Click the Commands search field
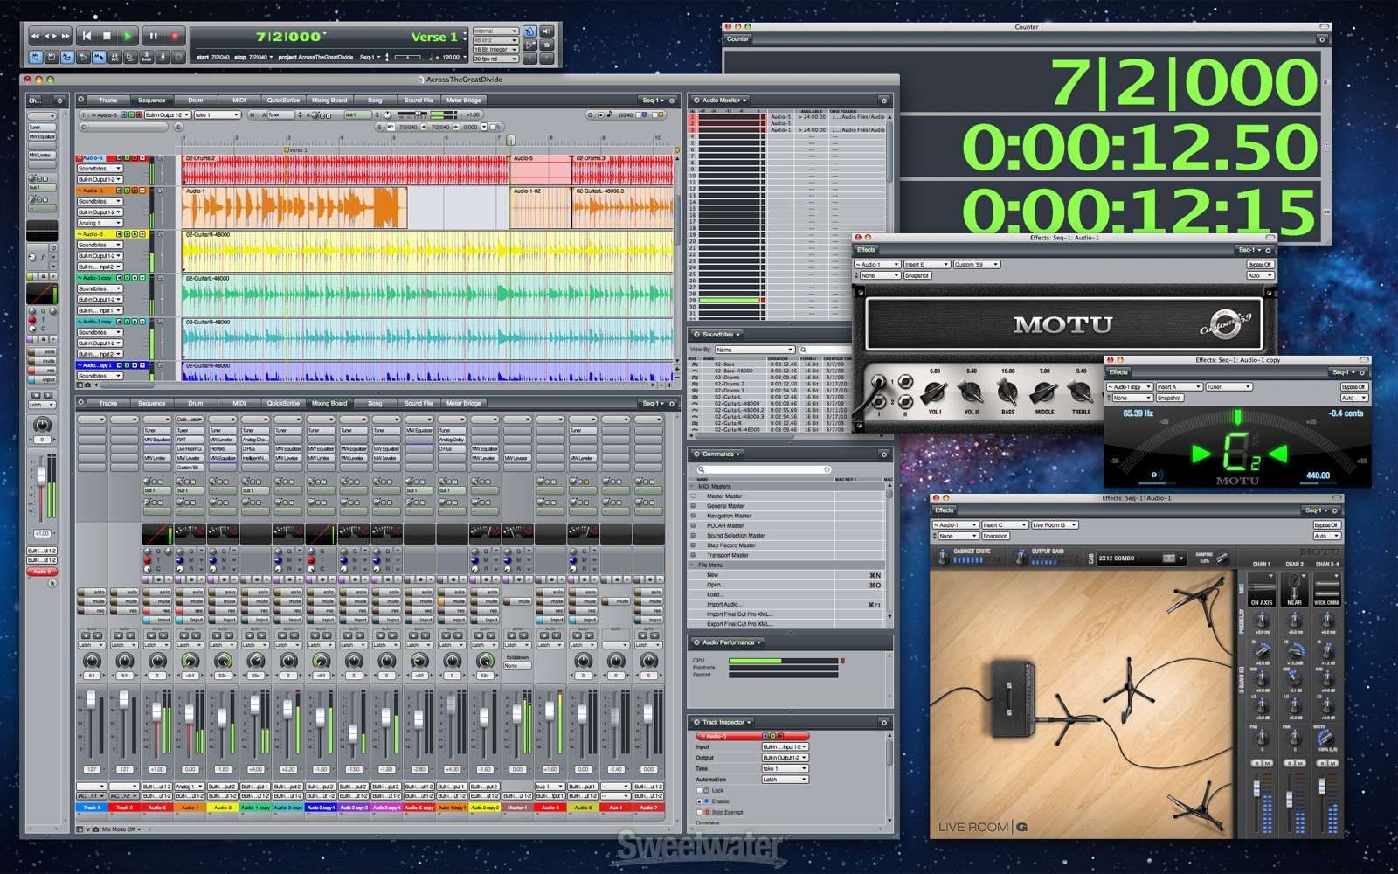 coord(764,469)
